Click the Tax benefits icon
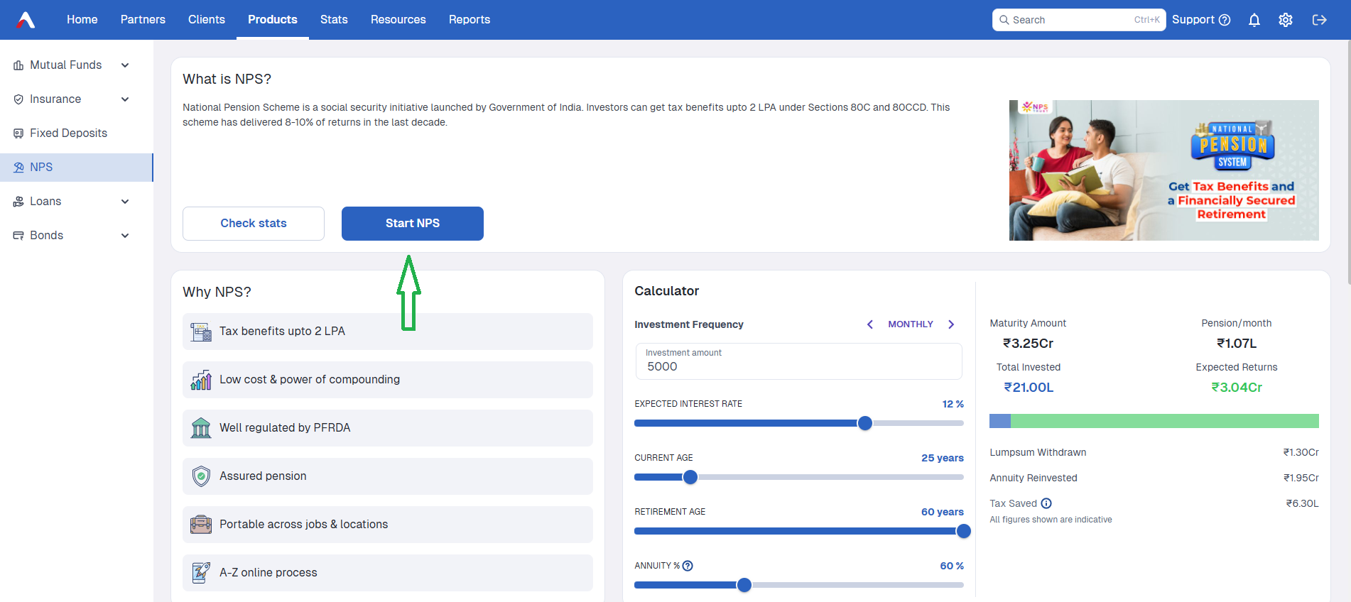This screenshot has width=1351, height=602. [x=201, y=332]
